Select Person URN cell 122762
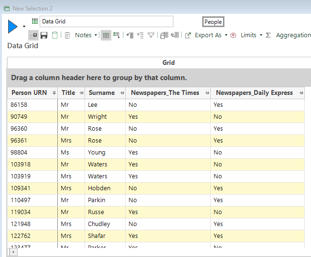The height and width of the screenshot is (257, 311). click(x=32, y=236)
